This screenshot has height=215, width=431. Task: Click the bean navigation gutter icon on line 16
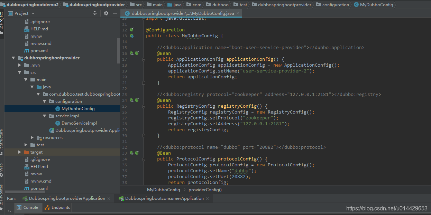click(x=131, y=53)
